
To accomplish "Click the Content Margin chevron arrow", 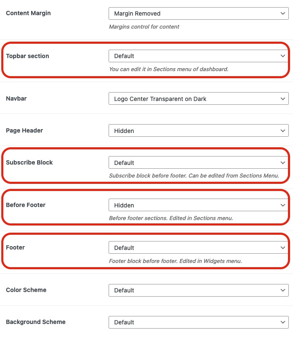I will (x=283, y=13).
